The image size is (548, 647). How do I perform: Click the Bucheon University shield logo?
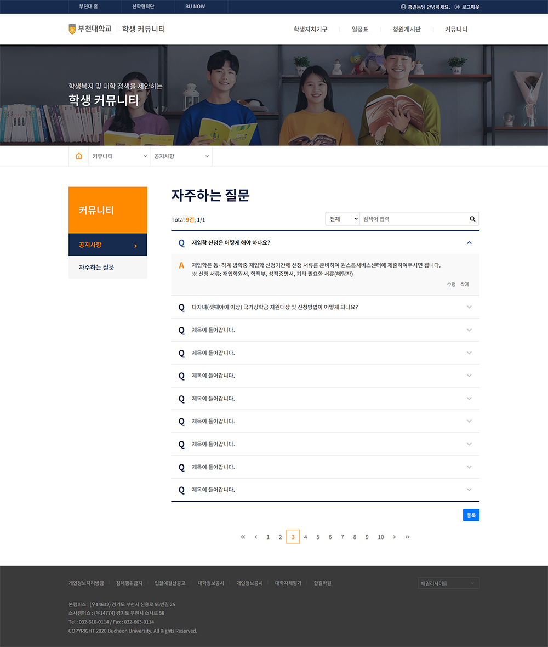(x=72, y=29)
